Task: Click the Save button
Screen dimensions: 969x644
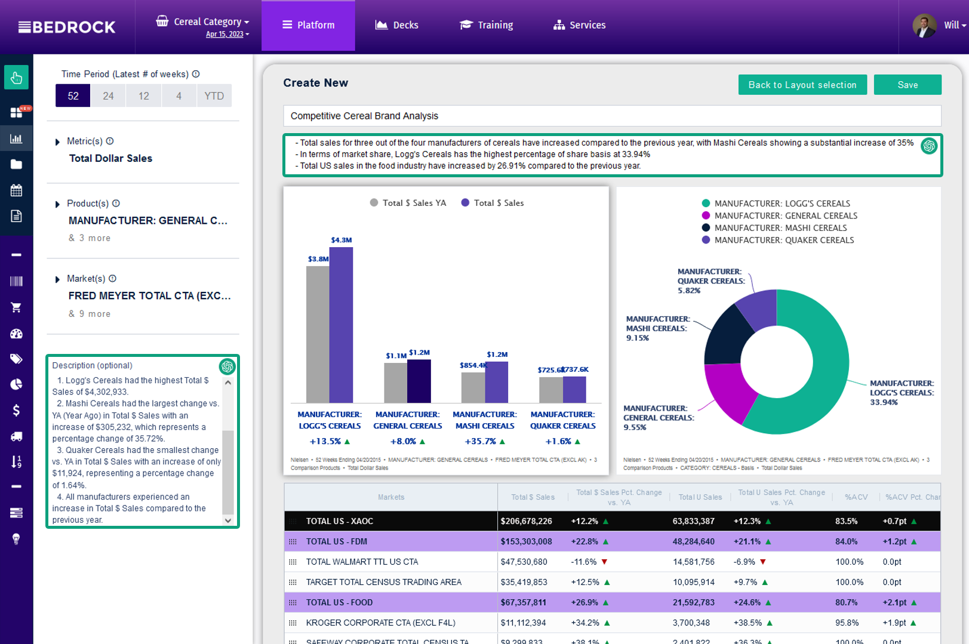Action: click(907, 85)
